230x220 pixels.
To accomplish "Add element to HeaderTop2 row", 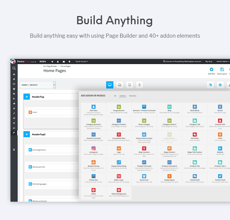I will pos(27,134).
